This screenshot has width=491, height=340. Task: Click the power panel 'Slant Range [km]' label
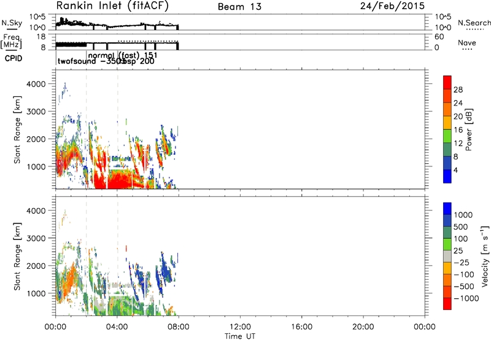coord(17,129)
